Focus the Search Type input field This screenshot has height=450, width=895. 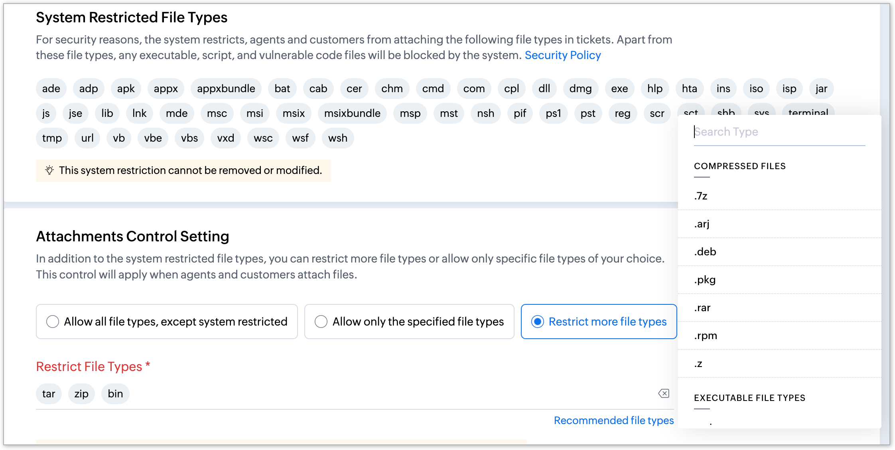click(779, 132)
